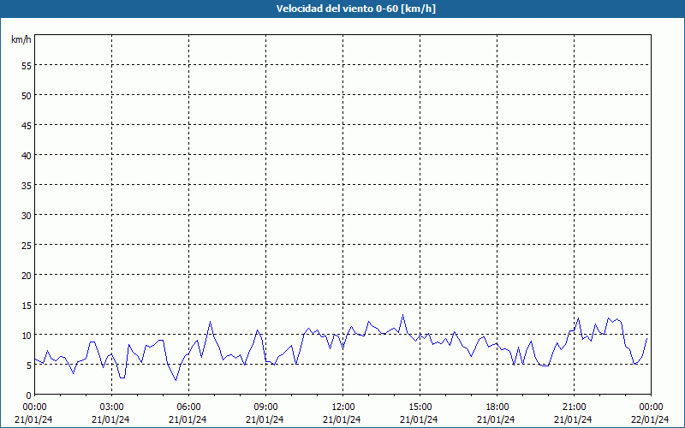The width and height of the screenshot is (685, 428).
Task: Click the y-axis value 25
Action: (x=27, y=246)
